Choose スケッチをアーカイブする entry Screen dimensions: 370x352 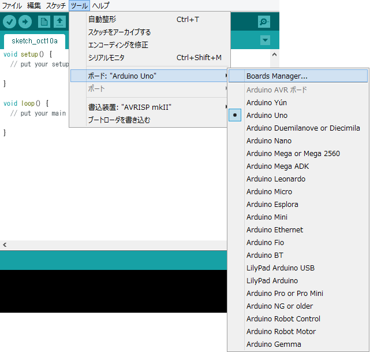(x=149, y=32)
